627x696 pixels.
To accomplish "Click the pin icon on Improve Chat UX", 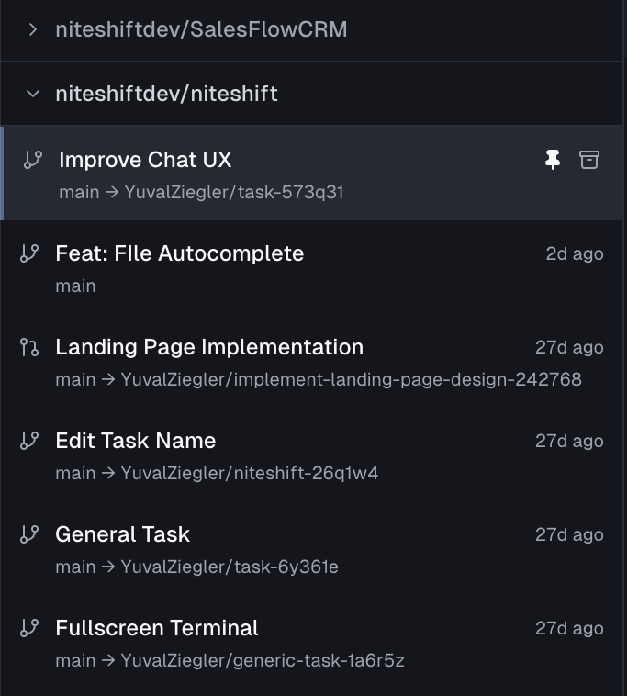I will point(552,160).
